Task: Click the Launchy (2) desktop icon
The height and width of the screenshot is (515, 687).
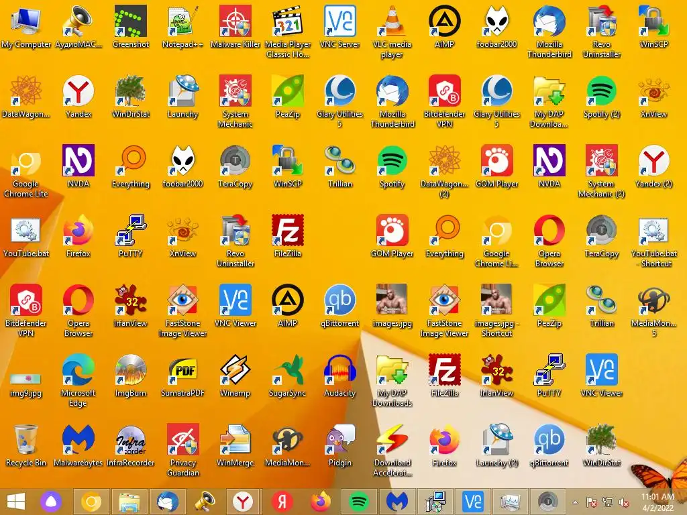Action: click(497, 446)
